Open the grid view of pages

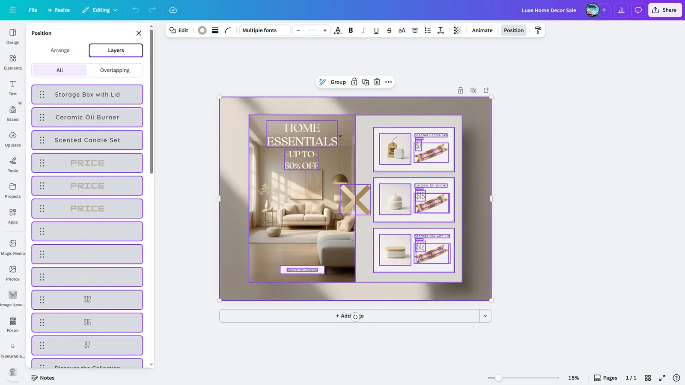click(648, 378)
